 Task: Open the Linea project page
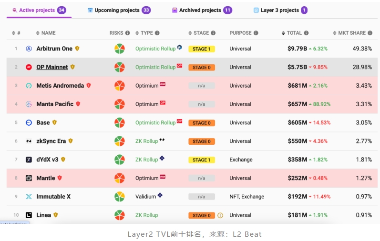[x=43, y=215]
